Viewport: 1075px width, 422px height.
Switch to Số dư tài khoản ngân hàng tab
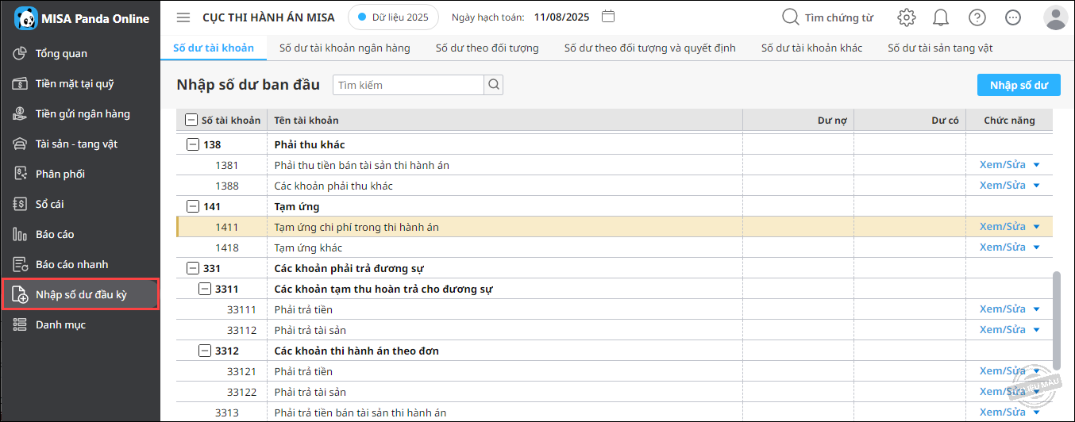click(x=345, y=48)
